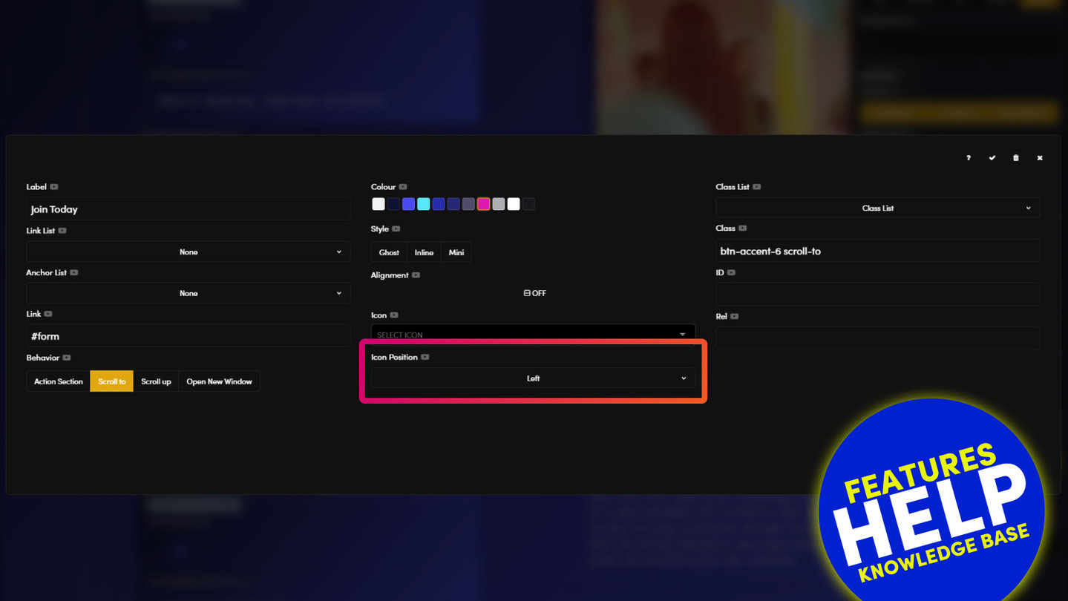Open video help icon beside Label
The image size is (1068, 601).
(54, 187)
